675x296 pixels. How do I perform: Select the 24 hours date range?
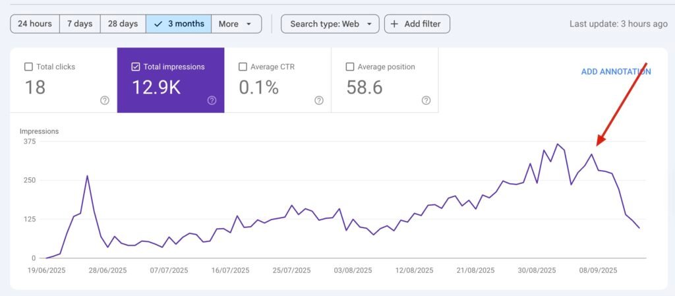(x=35, y=24)
